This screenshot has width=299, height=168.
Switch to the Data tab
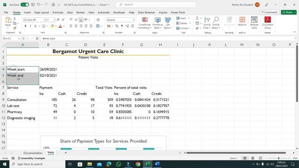click(70, 13)
